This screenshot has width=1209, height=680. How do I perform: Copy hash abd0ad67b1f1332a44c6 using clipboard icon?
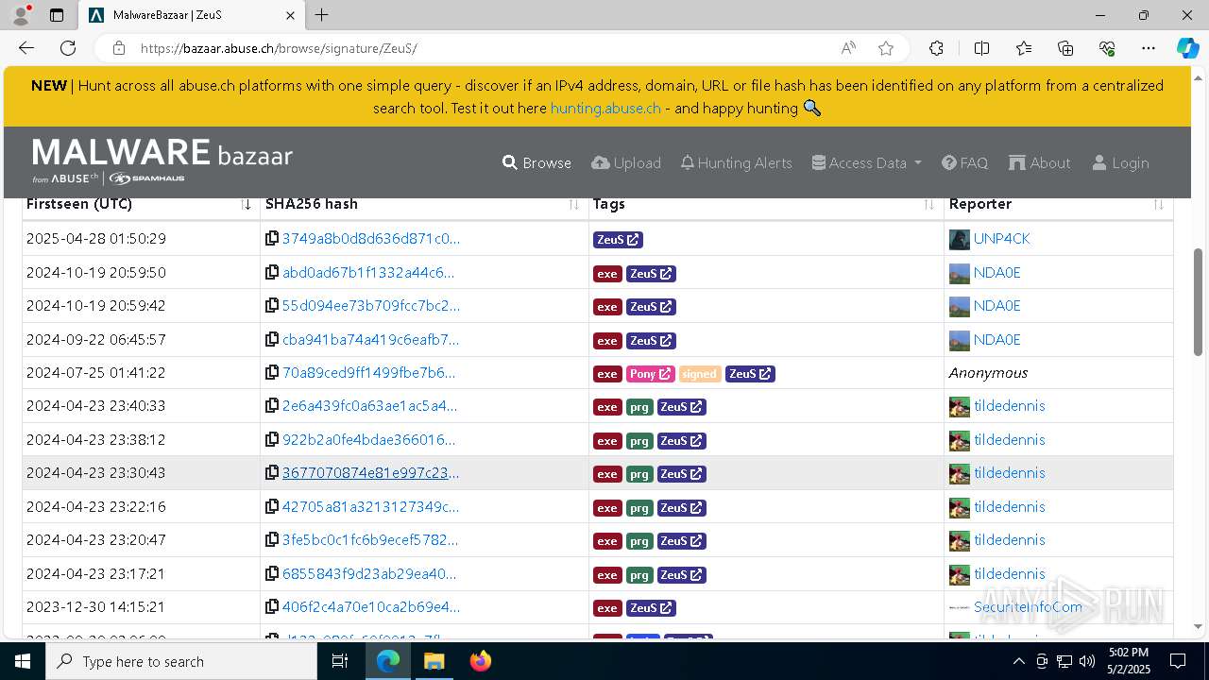pyautogui.click(x=272, y=273)
